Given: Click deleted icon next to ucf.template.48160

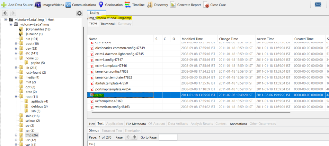Looking at the screenshot, I should pyautogui.click(x=92, y=101).
